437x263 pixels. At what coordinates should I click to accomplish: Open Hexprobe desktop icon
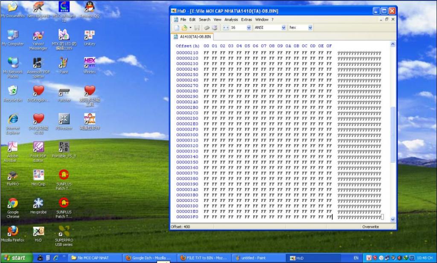[x=38, y=205]
